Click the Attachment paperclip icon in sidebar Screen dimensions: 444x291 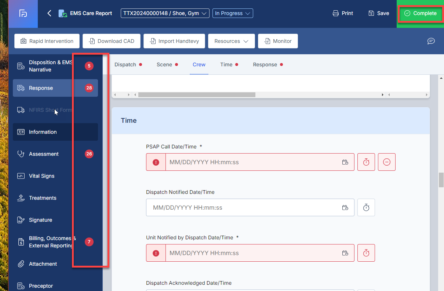point(21,264)
